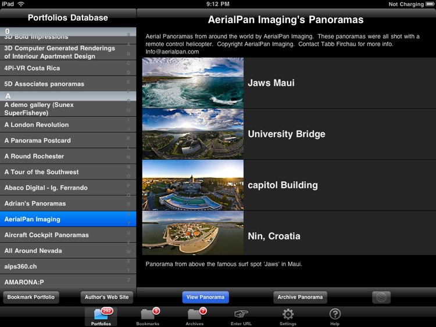
Task: Open the alps360.ch portfolio
Action: (x=68, y=267)
